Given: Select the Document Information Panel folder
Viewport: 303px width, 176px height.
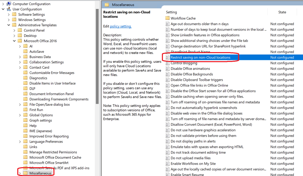Looking at the screenshot, I should [51, 94].
